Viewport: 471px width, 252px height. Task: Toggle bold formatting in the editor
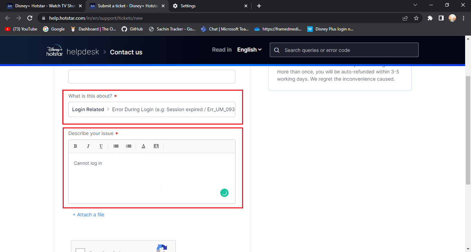tap(75, 146)
